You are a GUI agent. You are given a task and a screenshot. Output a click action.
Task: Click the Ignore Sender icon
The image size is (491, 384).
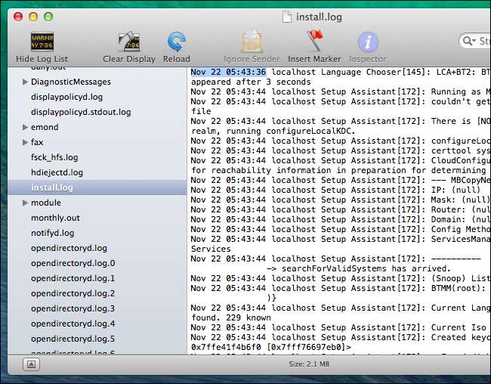(x=251, y=42)
